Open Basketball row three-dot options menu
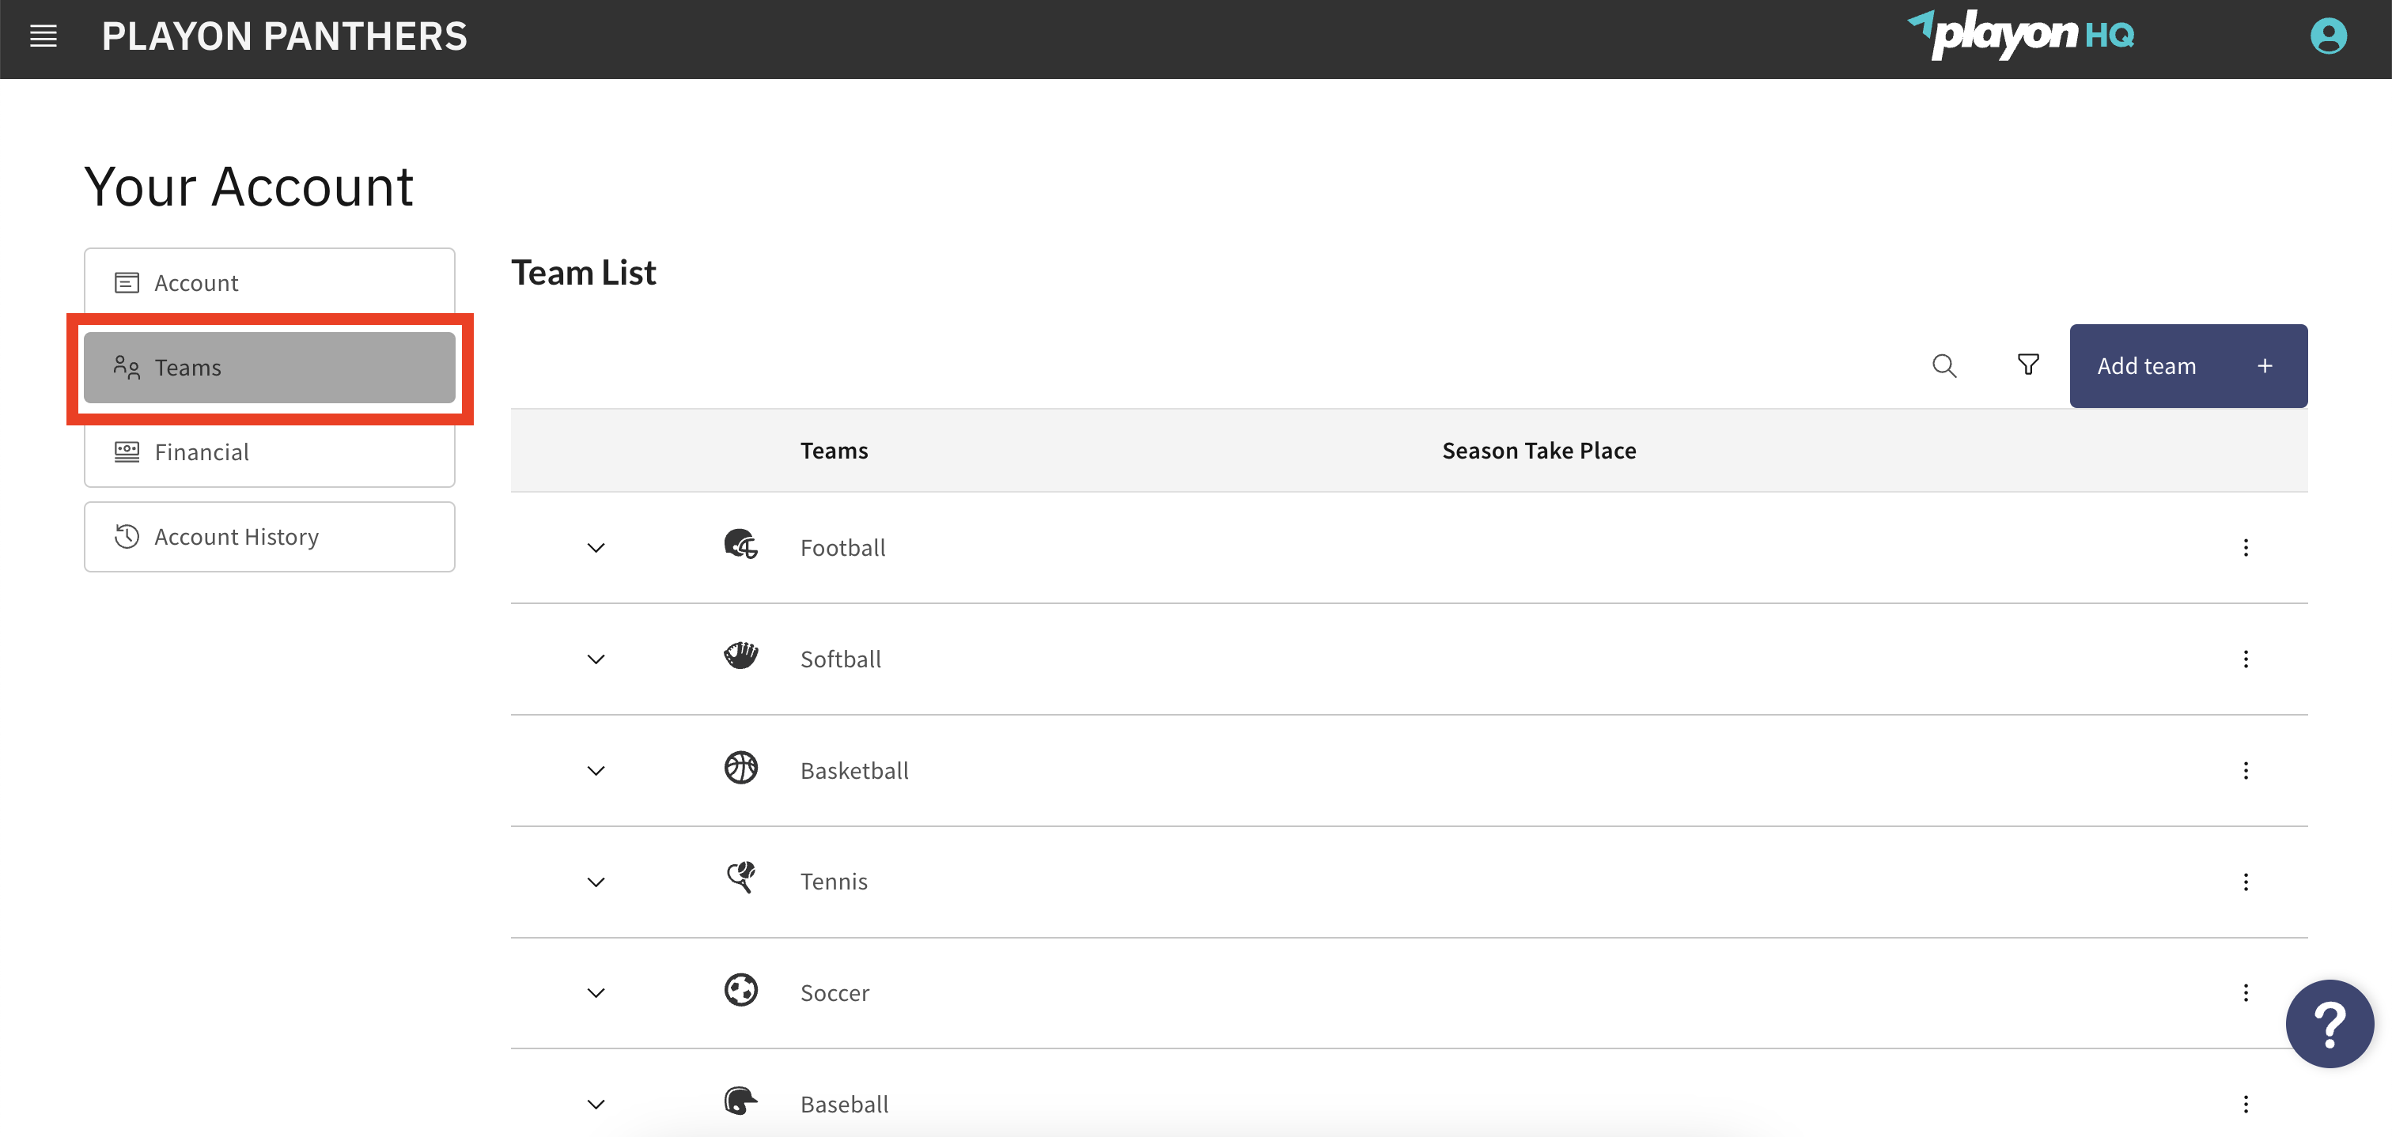 2246,770
